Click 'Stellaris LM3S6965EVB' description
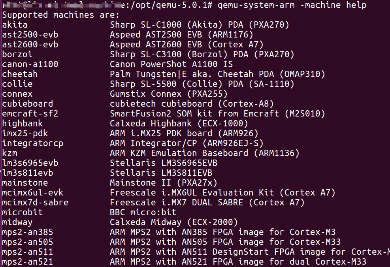Image resolution: width=390 pixels, height=267 pixels. [x=164, y=163]
